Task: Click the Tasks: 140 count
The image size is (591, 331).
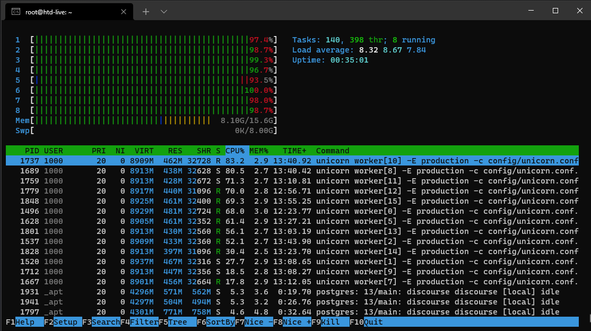Action: tap(333, 40)
